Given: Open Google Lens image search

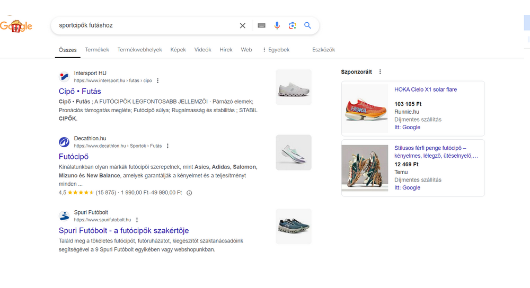Looking at the screenshot, I should click(293, 25).
